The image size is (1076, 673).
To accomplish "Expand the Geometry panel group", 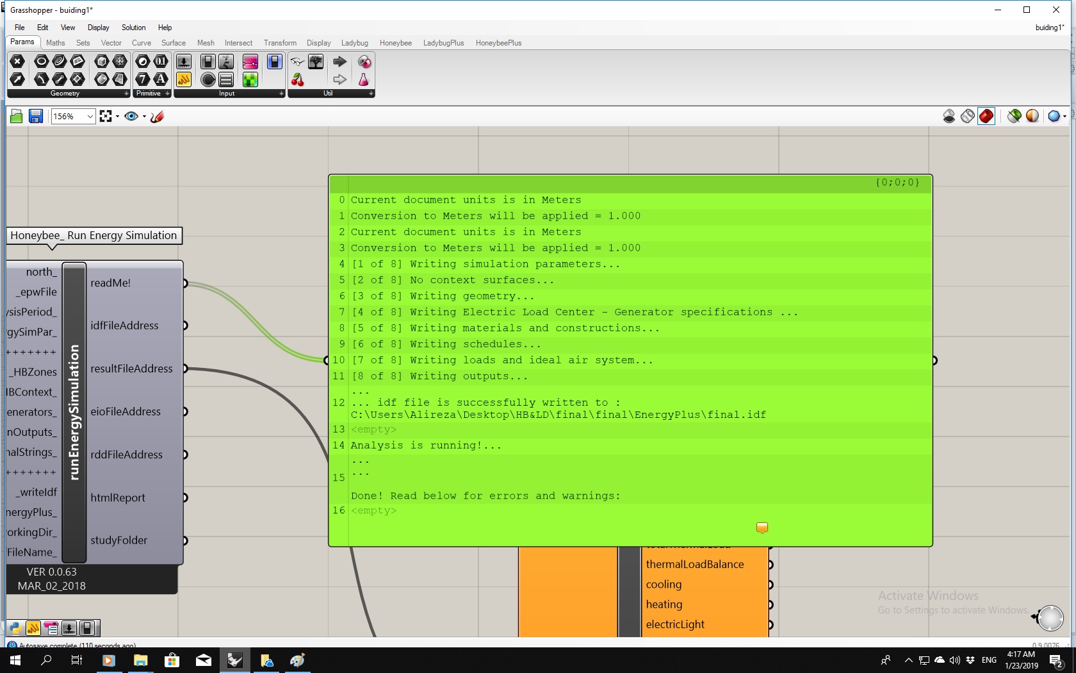I will tap(126, 94).
